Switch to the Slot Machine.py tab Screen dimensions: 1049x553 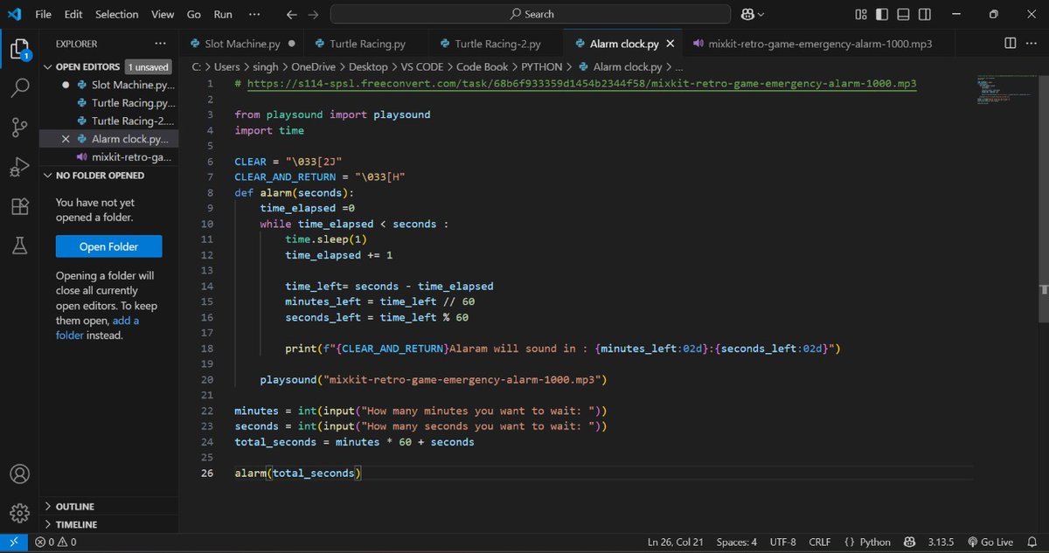point(242,44)
